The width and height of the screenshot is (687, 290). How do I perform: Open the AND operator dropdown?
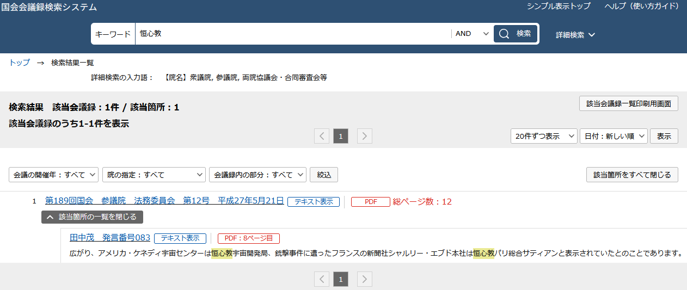coord(471,34)
